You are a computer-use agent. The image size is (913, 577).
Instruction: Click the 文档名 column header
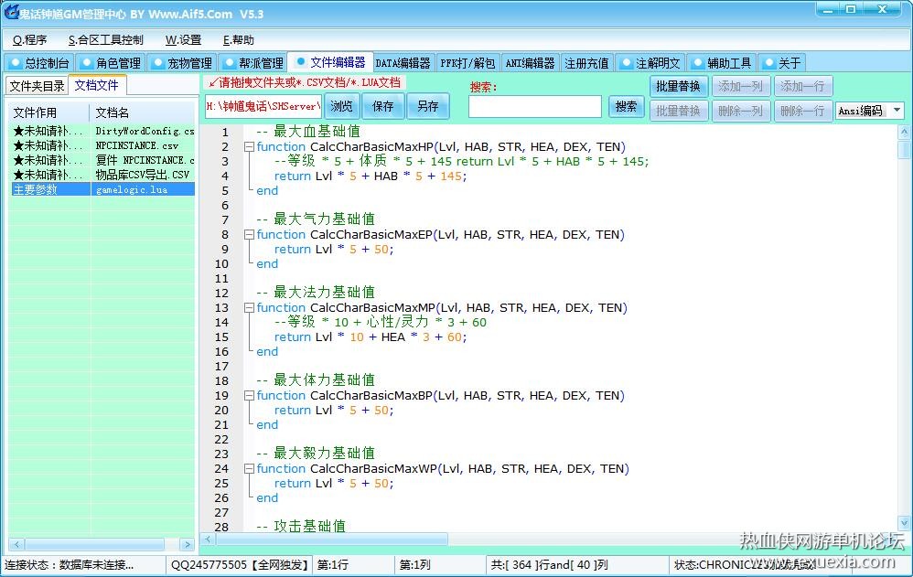(142, 112)
